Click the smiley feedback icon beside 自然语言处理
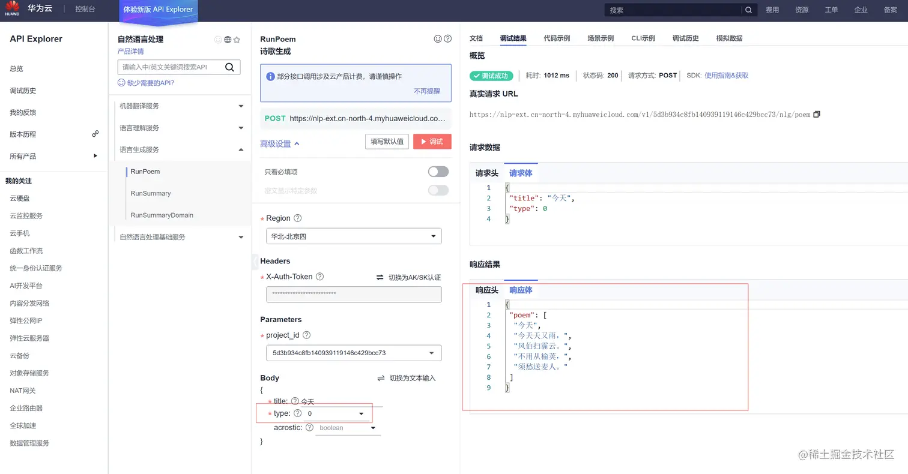 pyautogui.click(x=218, y=40)
